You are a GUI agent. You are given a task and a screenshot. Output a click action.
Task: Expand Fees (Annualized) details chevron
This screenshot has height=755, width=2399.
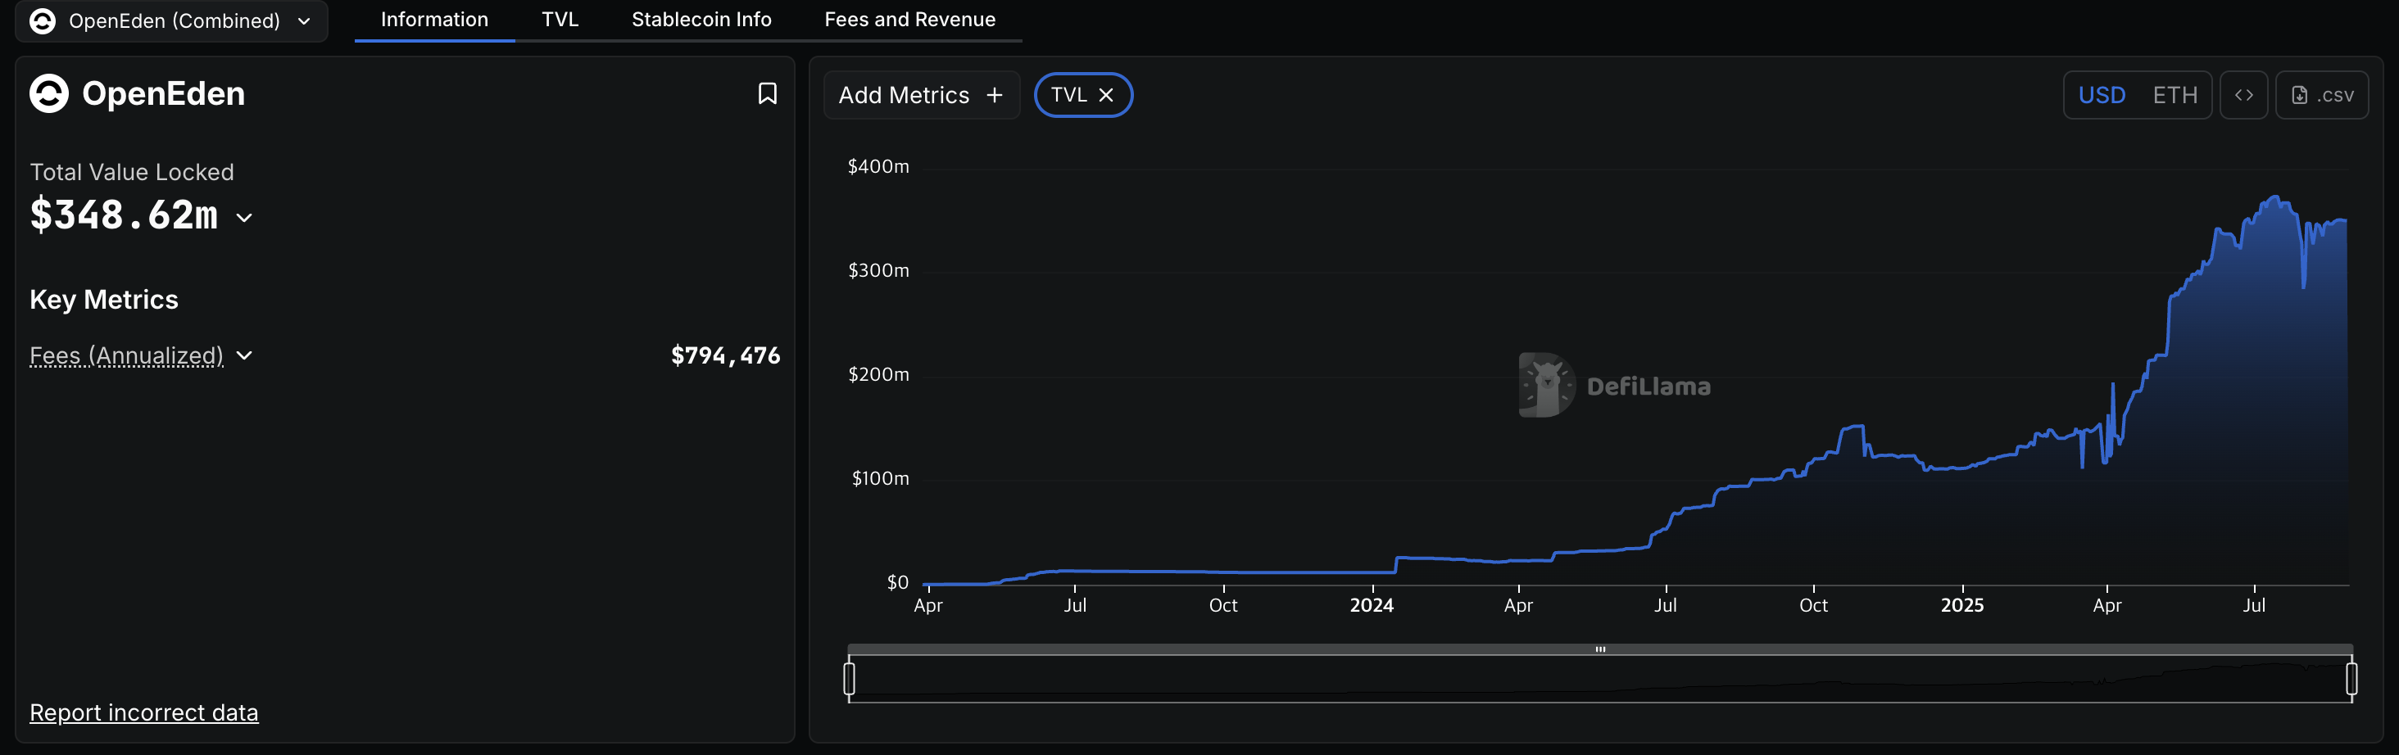pyautogui.click(x=244, y=355)
